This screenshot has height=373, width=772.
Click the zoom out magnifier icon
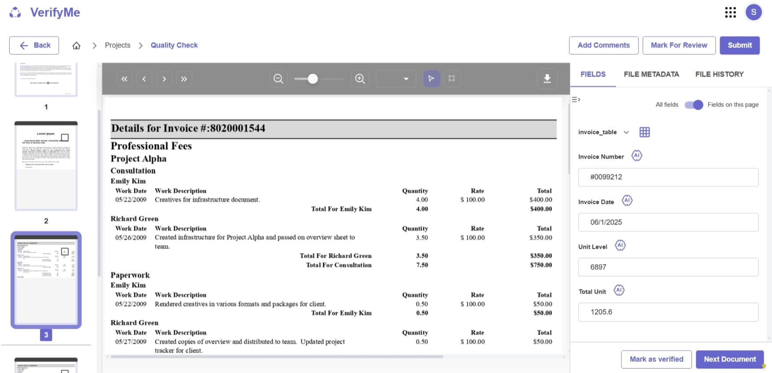point(278,79)
